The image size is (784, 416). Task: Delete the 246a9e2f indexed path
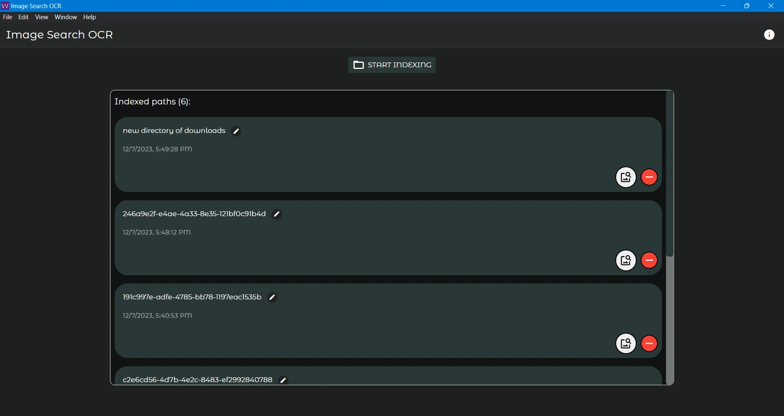pos(649,261)
